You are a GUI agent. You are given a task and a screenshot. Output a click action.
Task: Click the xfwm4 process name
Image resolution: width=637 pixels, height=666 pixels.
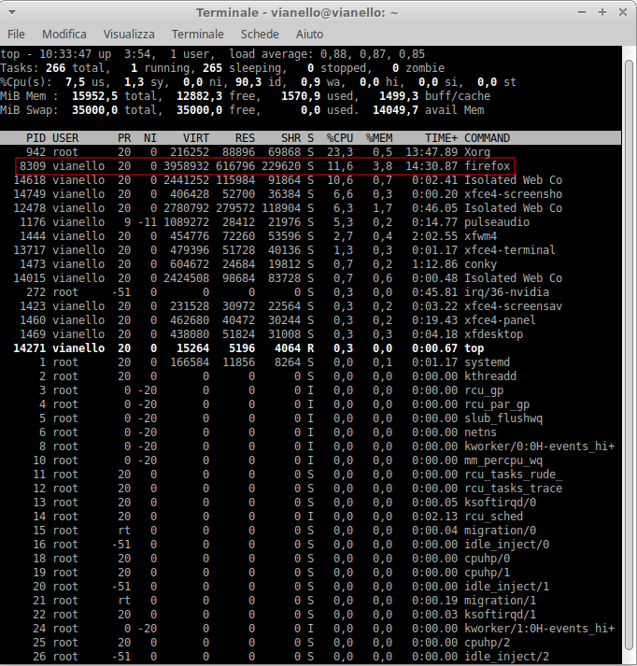tap(480, 236)
